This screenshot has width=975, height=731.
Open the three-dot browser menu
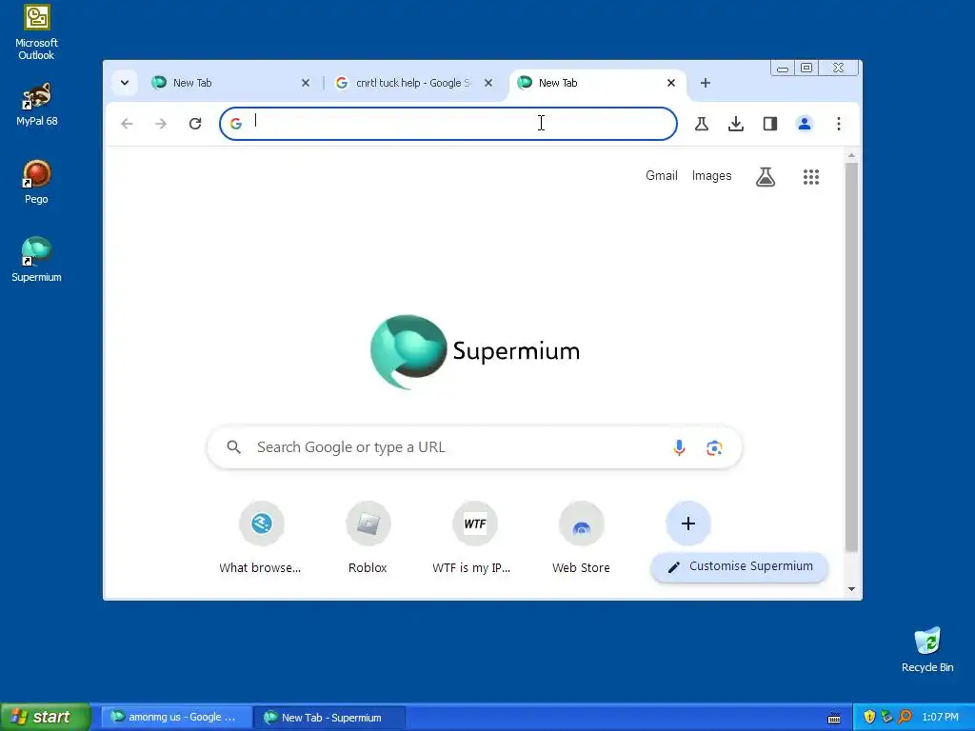click(838, 124)
